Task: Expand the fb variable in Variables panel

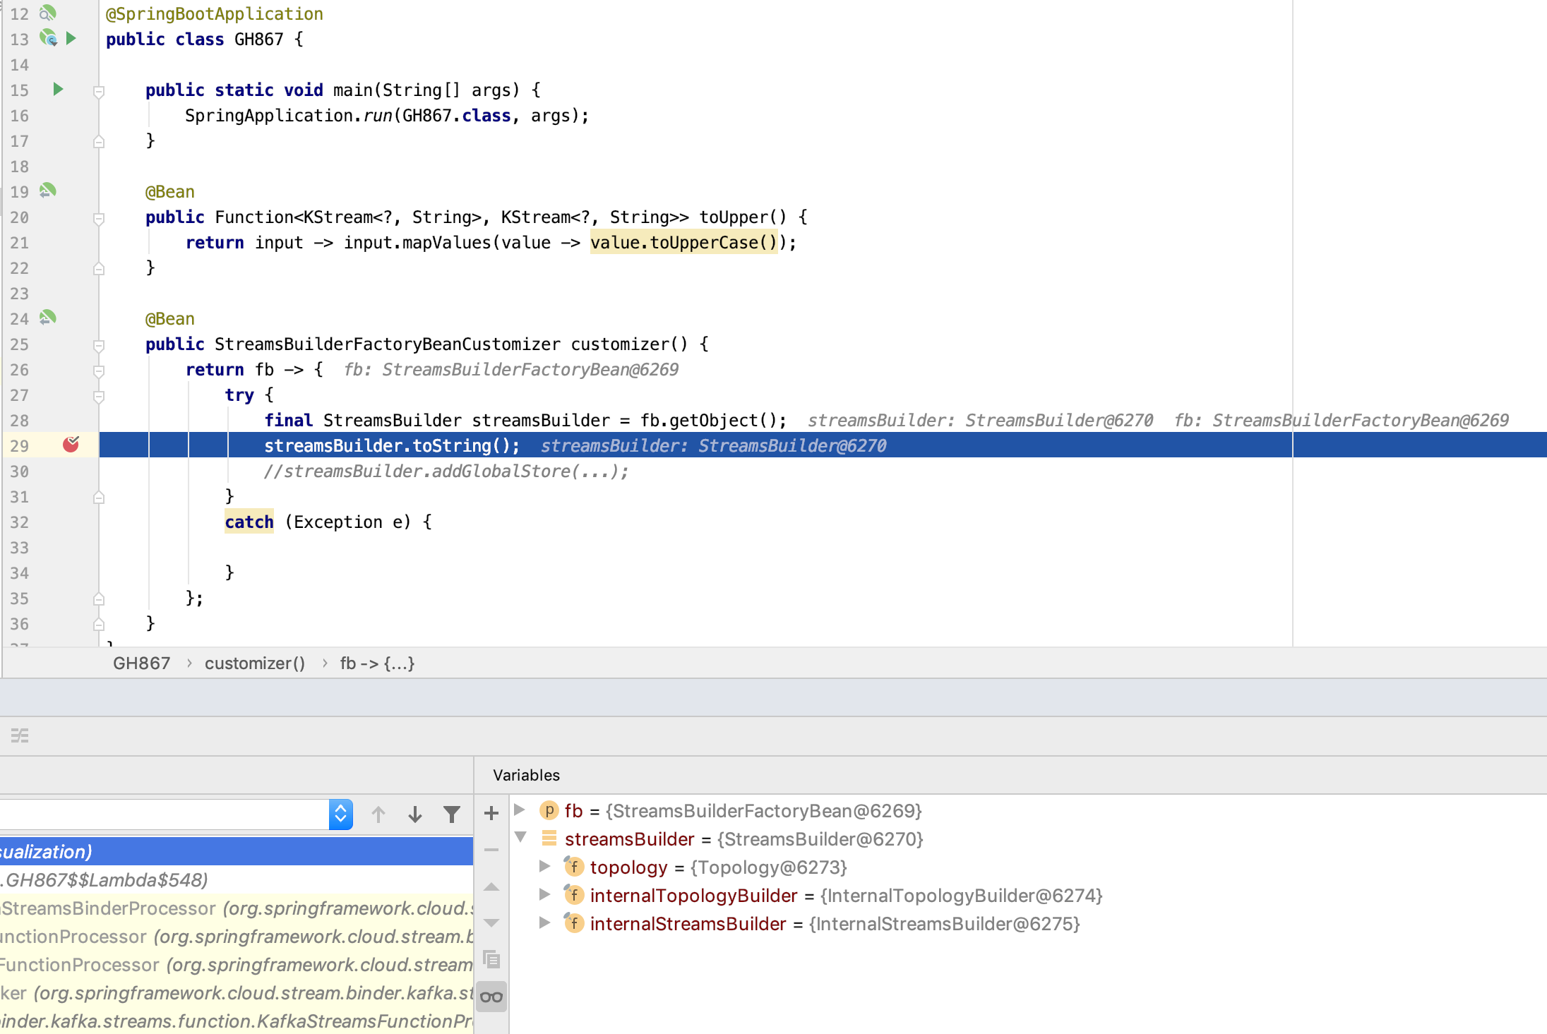Action: (x=520, y=811)
